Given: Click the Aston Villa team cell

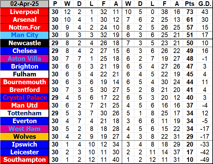Looking at the screenshot, I should coord(25,59).
